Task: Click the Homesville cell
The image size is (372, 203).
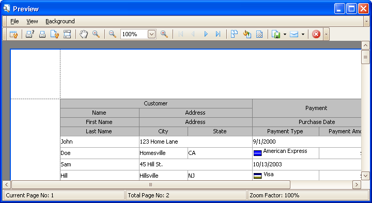Action: tap(163, 153)
